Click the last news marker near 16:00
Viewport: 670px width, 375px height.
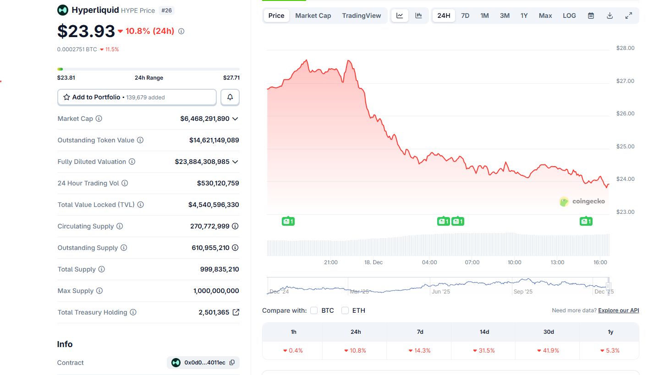pyautogui.click(x=586, y=222)
